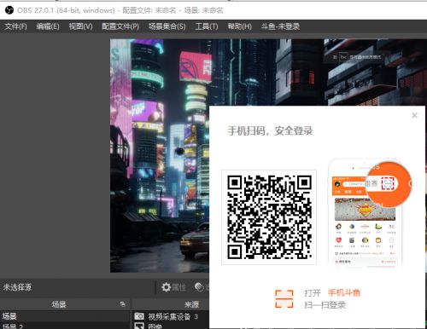The height and width of the screenshot is (329, 427).
Task: Click the phone app illustration
Action: (370, 213)
